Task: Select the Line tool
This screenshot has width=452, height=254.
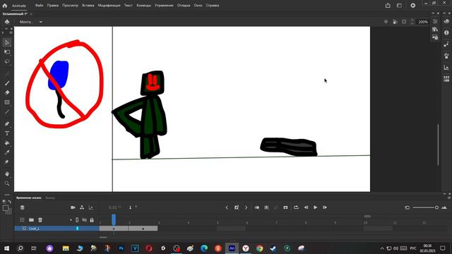Action: [7, 112]
